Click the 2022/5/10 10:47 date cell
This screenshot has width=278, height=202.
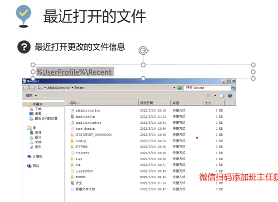pyautogui.click(x=153, y=189)
